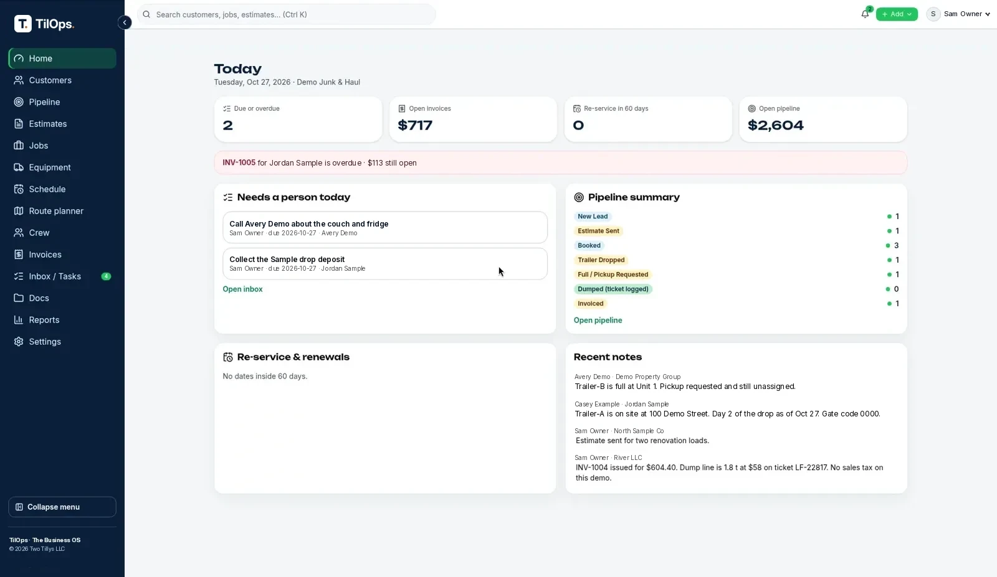Open Inbox / Tasks menu item

[x=62, y=276]
